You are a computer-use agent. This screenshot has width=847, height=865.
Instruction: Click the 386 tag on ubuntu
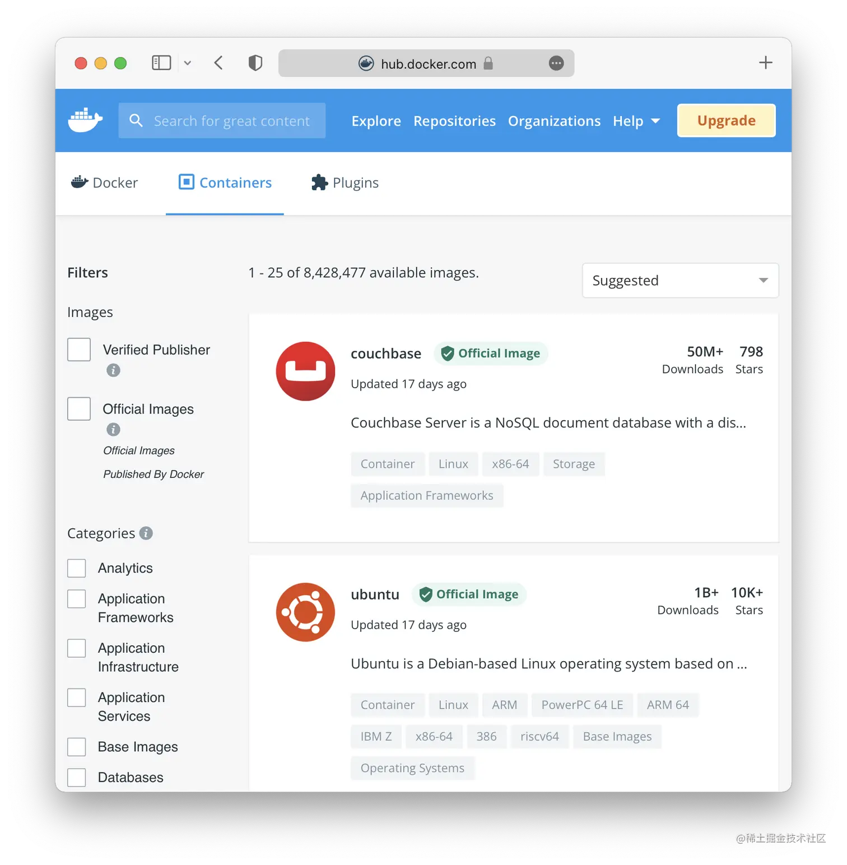point(487,736)
